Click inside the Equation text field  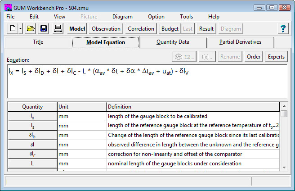147,86
